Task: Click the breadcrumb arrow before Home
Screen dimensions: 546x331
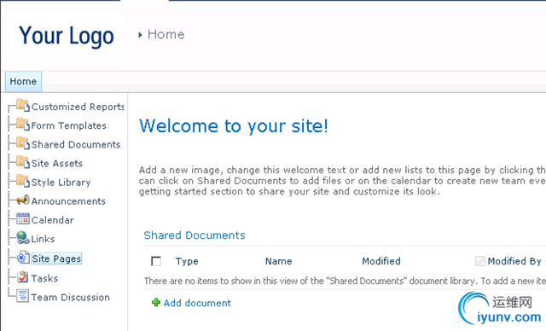Action: 140,35
